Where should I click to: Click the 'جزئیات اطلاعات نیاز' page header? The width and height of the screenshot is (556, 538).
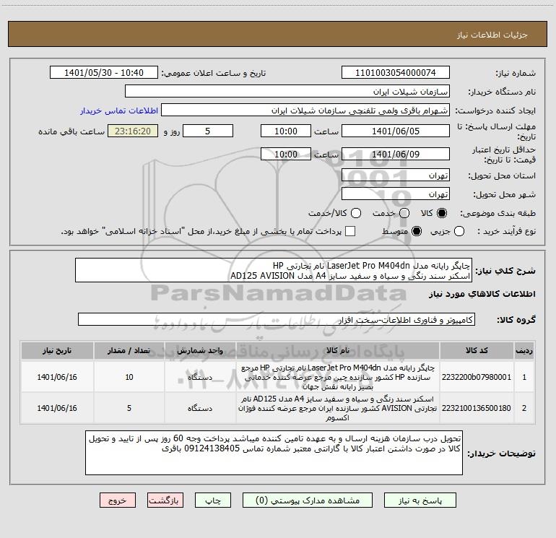click(492, 35)
